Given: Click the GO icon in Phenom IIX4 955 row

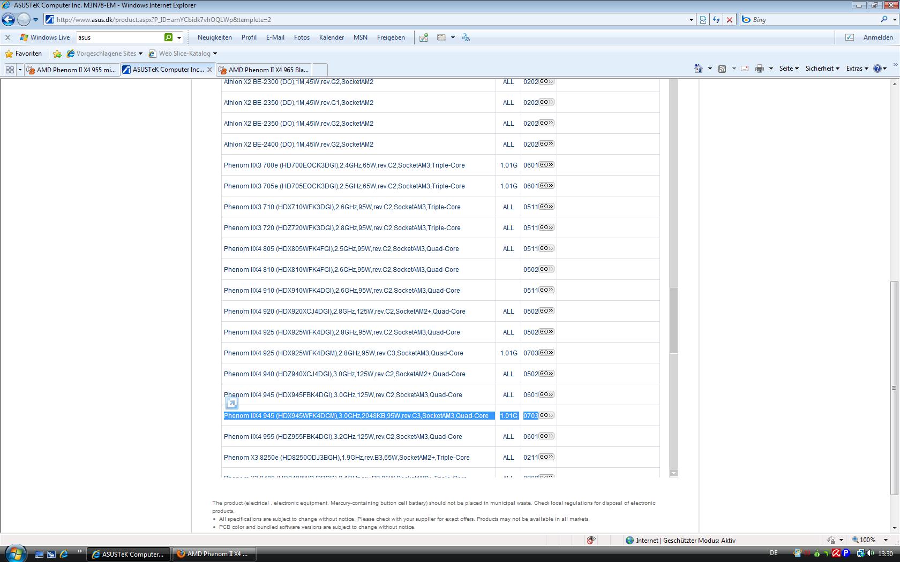Looking at the screenshot, I should tap(546, 436).
